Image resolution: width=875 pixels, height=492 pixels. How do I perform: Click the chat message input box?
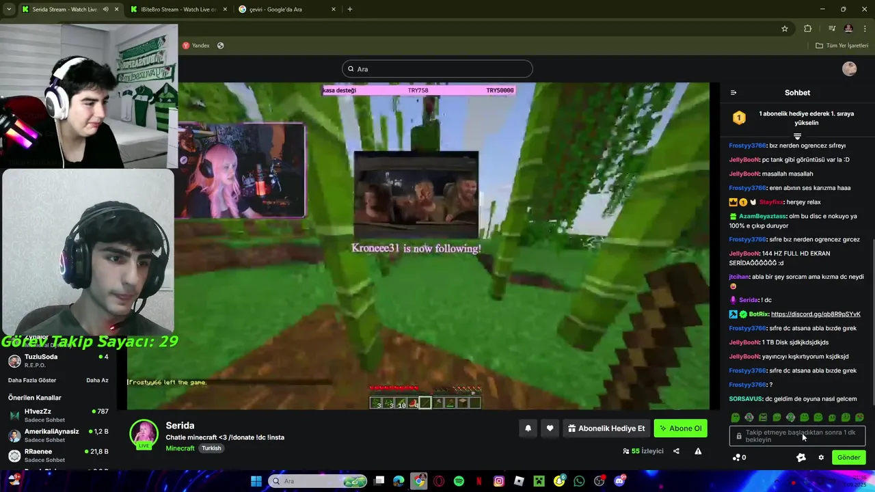tap(797, 435)
